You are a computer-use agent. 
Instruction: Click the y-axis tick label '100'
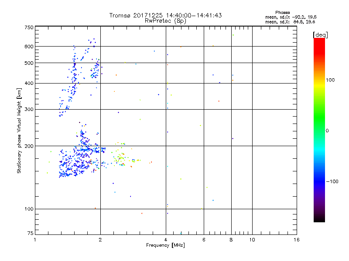[x=29, y=209]
